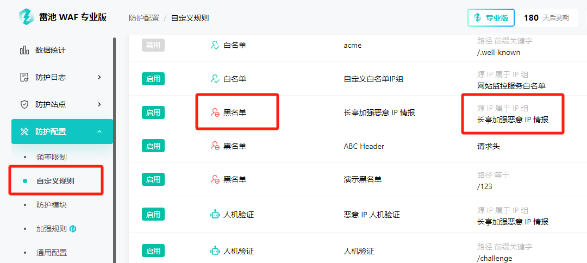
Task: Click the sidebar vertical scrollbar
Action: [114, 149]
